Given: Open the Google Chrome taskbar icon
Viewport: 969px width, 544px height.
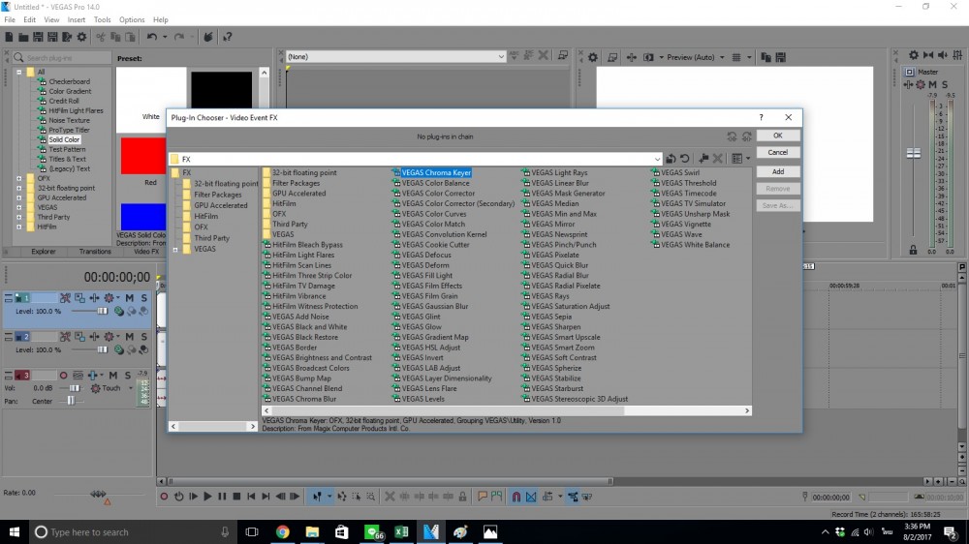Looking at the screenshot, I should (x=282, y=532).
